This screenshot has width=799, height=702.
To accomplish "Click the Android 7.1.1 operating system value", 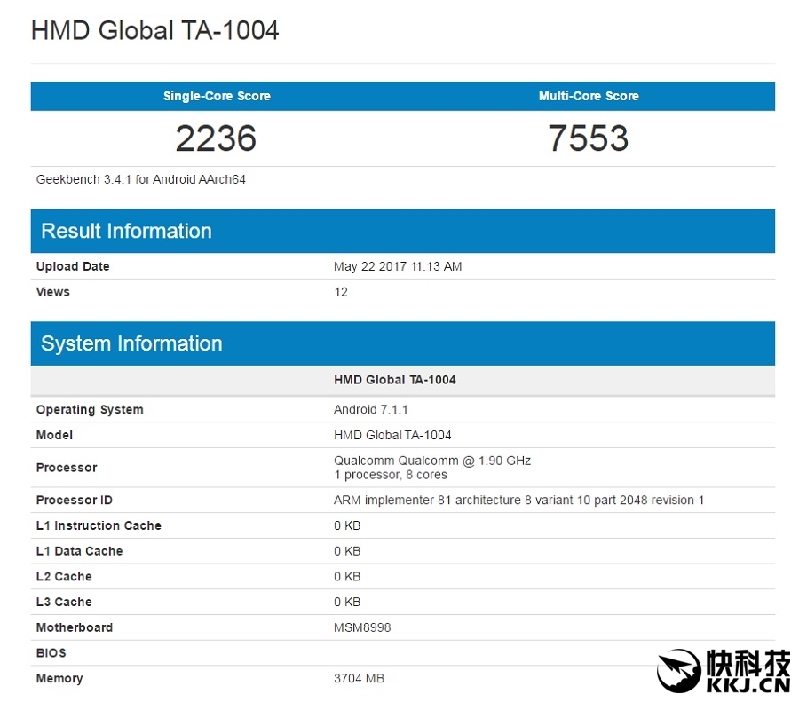I will (371, 410).
